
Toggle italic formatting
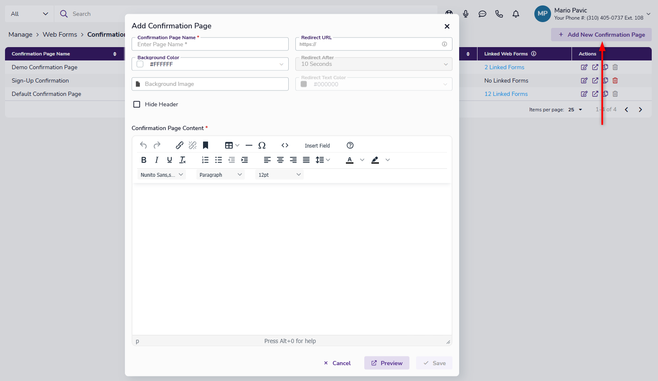pos(157,160)
